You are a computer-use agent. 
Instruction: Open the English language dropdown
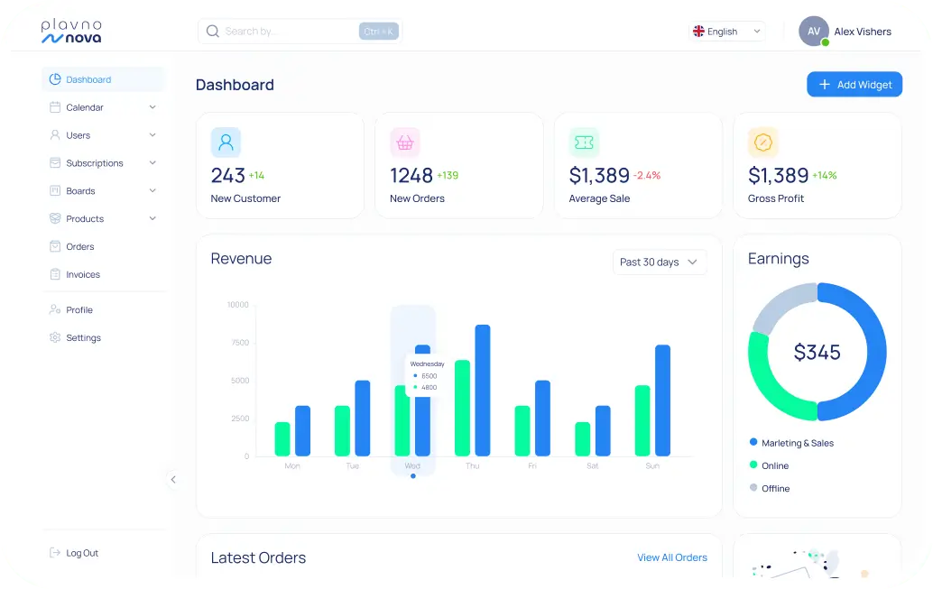tap(727, 32)
